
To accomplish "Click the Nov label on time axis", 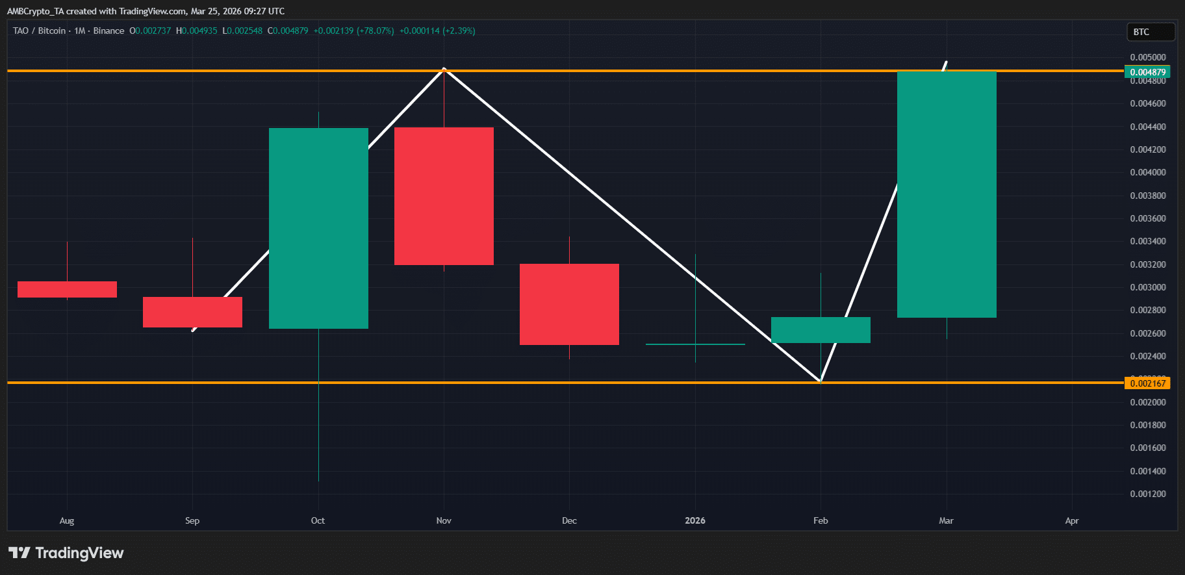I will (444, 520).
